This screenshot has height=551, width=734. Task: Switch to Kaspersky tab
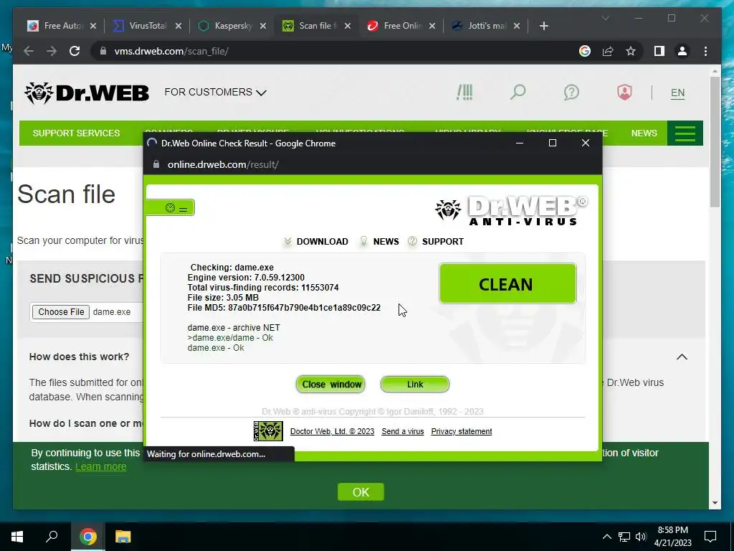233,26
